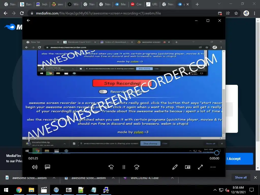
Task: Click the Chrome site blocked indicator icon
Action: 220,13
